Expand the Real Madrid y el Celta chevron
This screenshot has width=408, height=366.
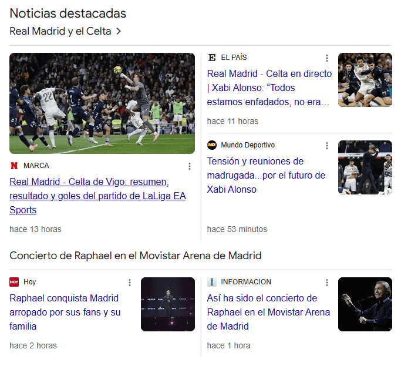(x=119, y=31)
